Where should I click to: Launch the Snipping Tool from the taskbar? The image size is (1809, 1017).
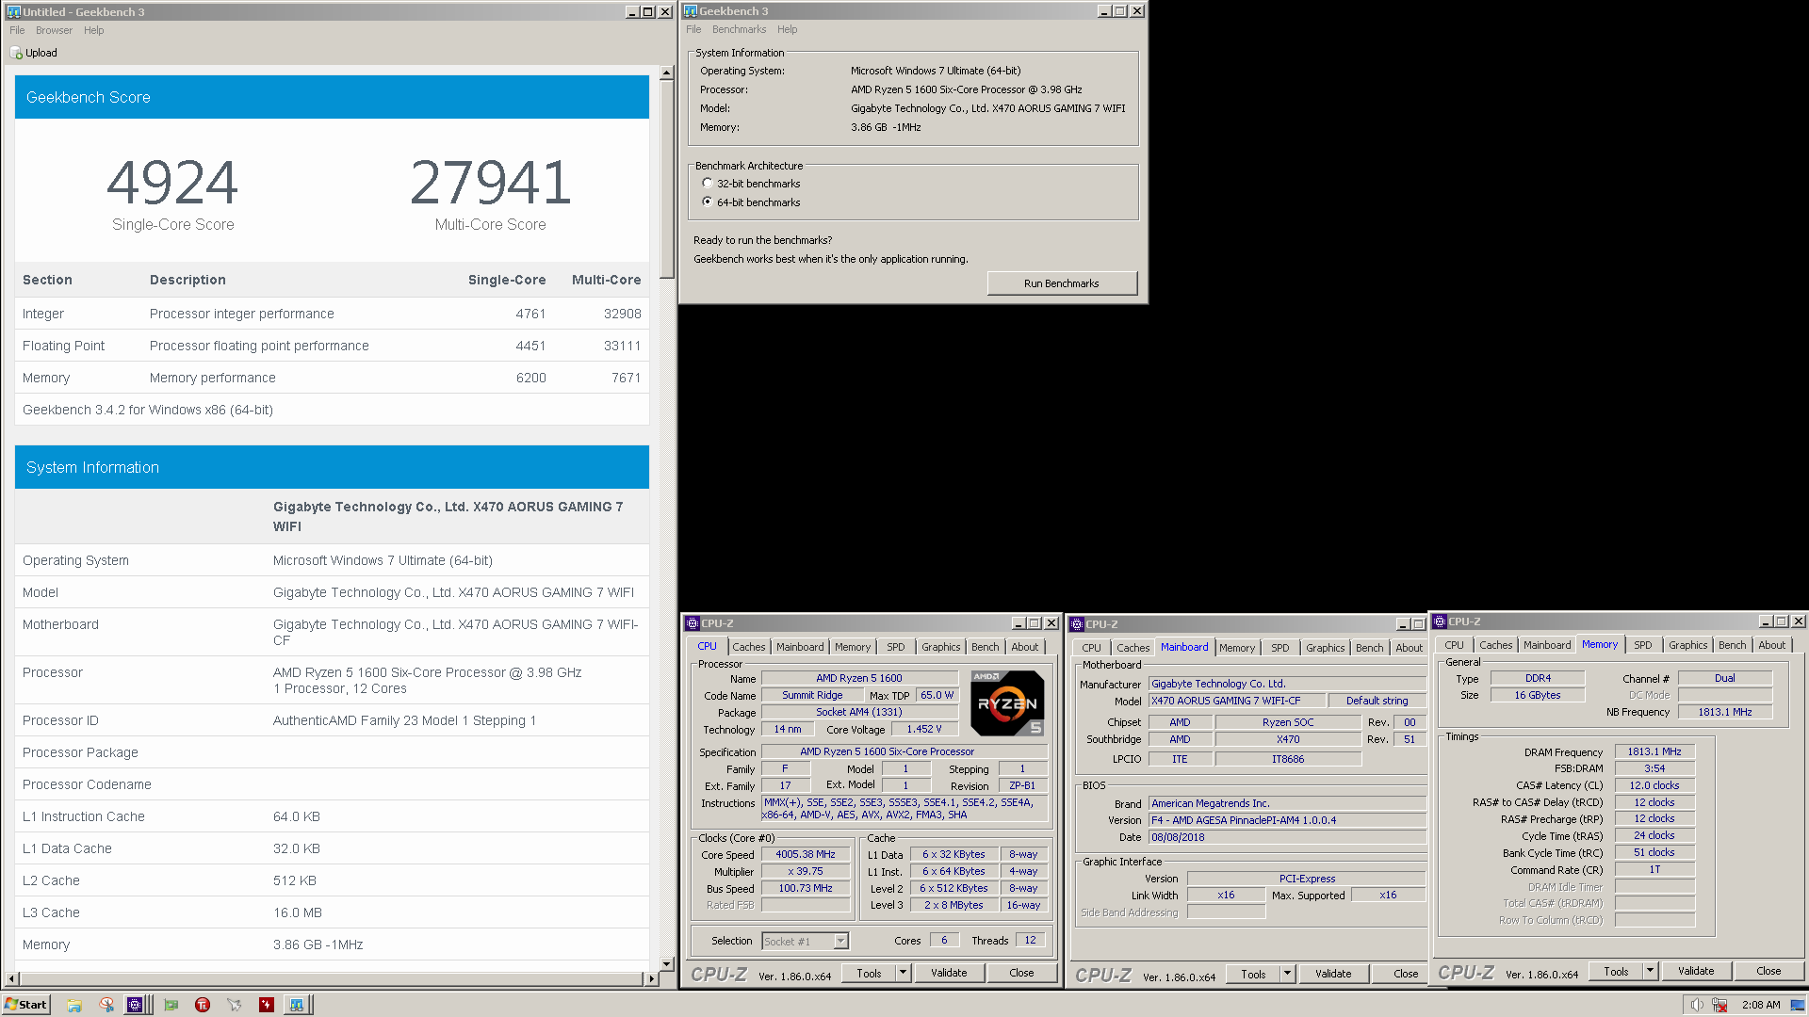tap(106, 1005)
